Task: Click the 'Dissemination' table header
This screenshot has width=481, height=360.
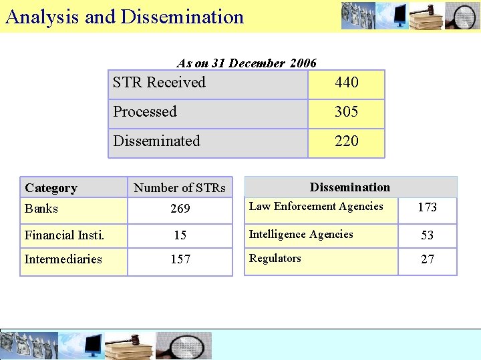Action: tap(351, 187)
